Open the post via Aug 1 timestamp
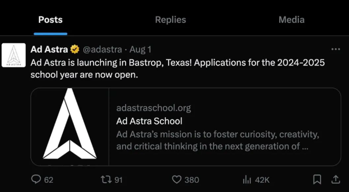The height and width of the screenshot is (192, 349). tap(140, 50)
